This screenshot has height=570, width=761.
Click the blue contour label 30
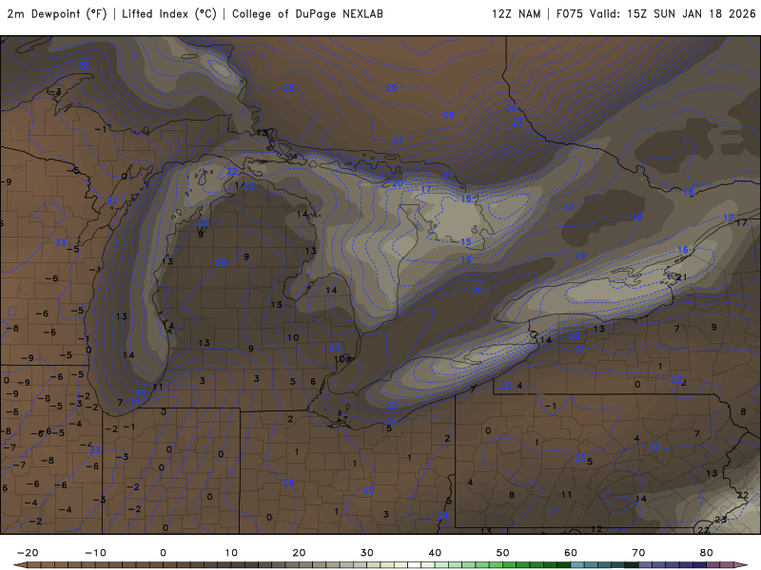pyautogui.click(x=141, y=393)
